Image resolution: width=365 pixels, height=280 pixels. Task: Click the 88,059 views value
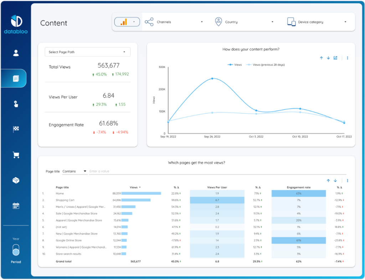117,193
